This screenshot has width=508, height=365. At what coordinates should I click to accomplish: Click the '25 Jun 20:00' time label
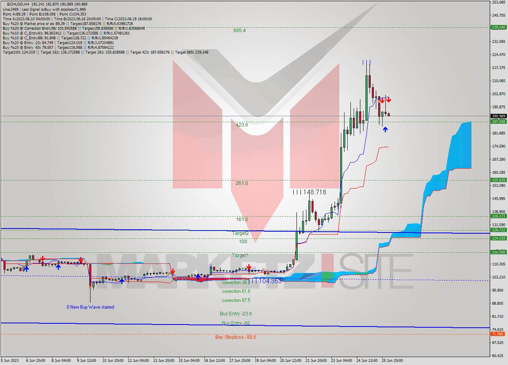coord(392,361)
